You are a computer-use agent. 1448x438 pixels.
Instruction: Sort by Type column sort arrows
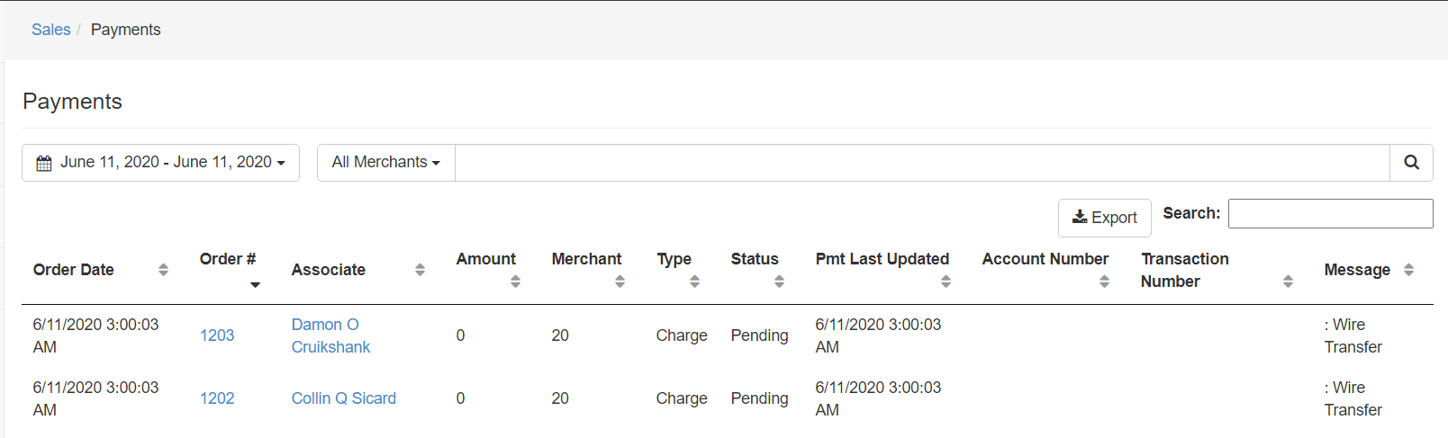pos(694,282)
